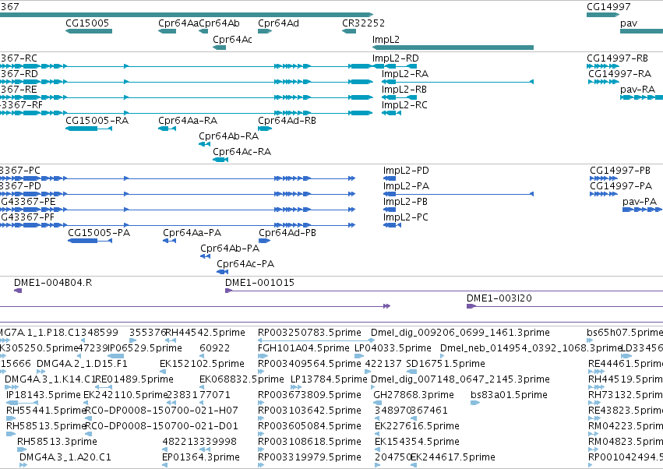Click EK227616.5prime EST label
Viewport: 663px width, 469px height.
pos(417,426)
